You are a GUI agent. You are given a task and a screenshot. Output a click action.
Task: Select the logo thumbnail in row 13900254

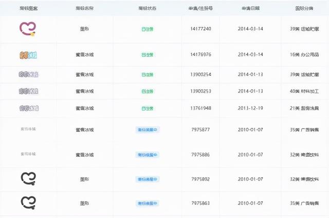point(28,75)
